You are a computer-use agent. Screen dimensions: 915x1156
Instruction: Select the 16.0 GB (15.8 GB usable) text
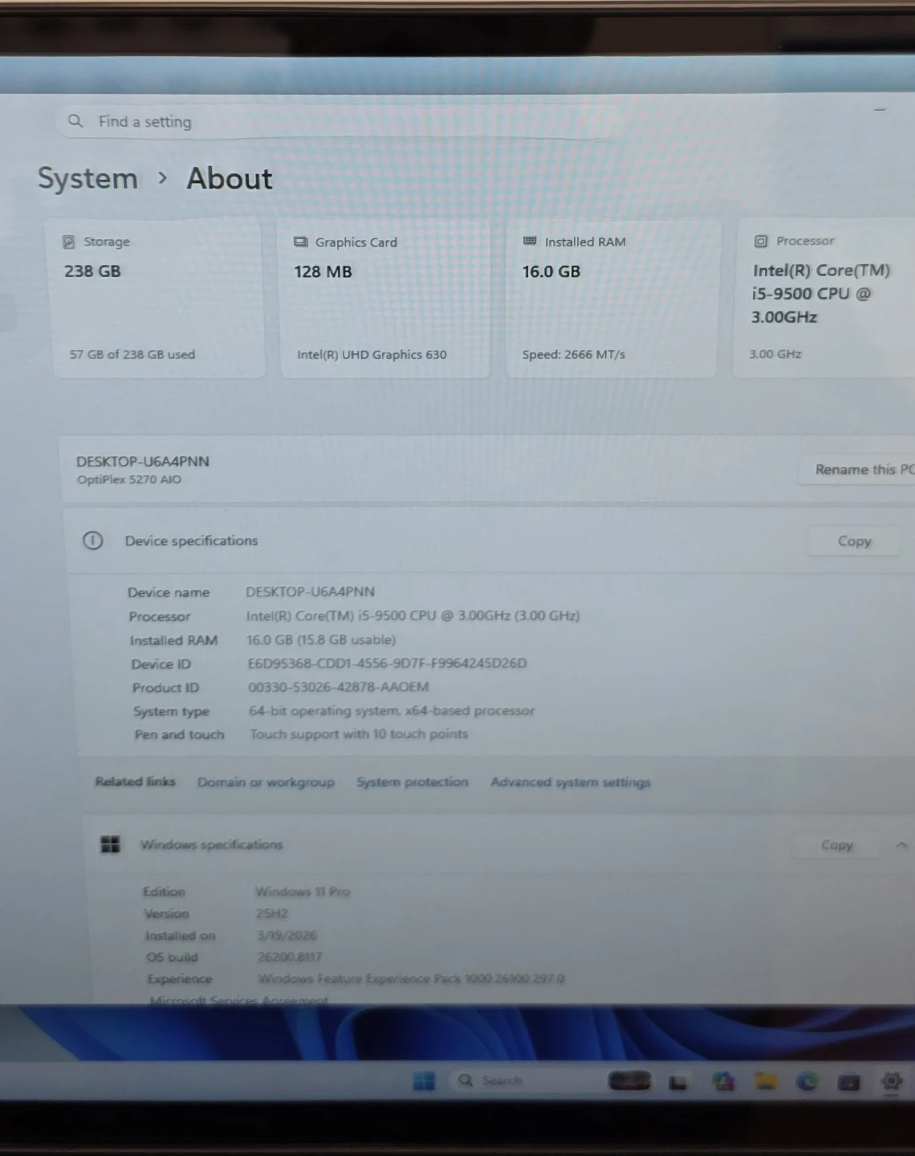tap(321, 640)
